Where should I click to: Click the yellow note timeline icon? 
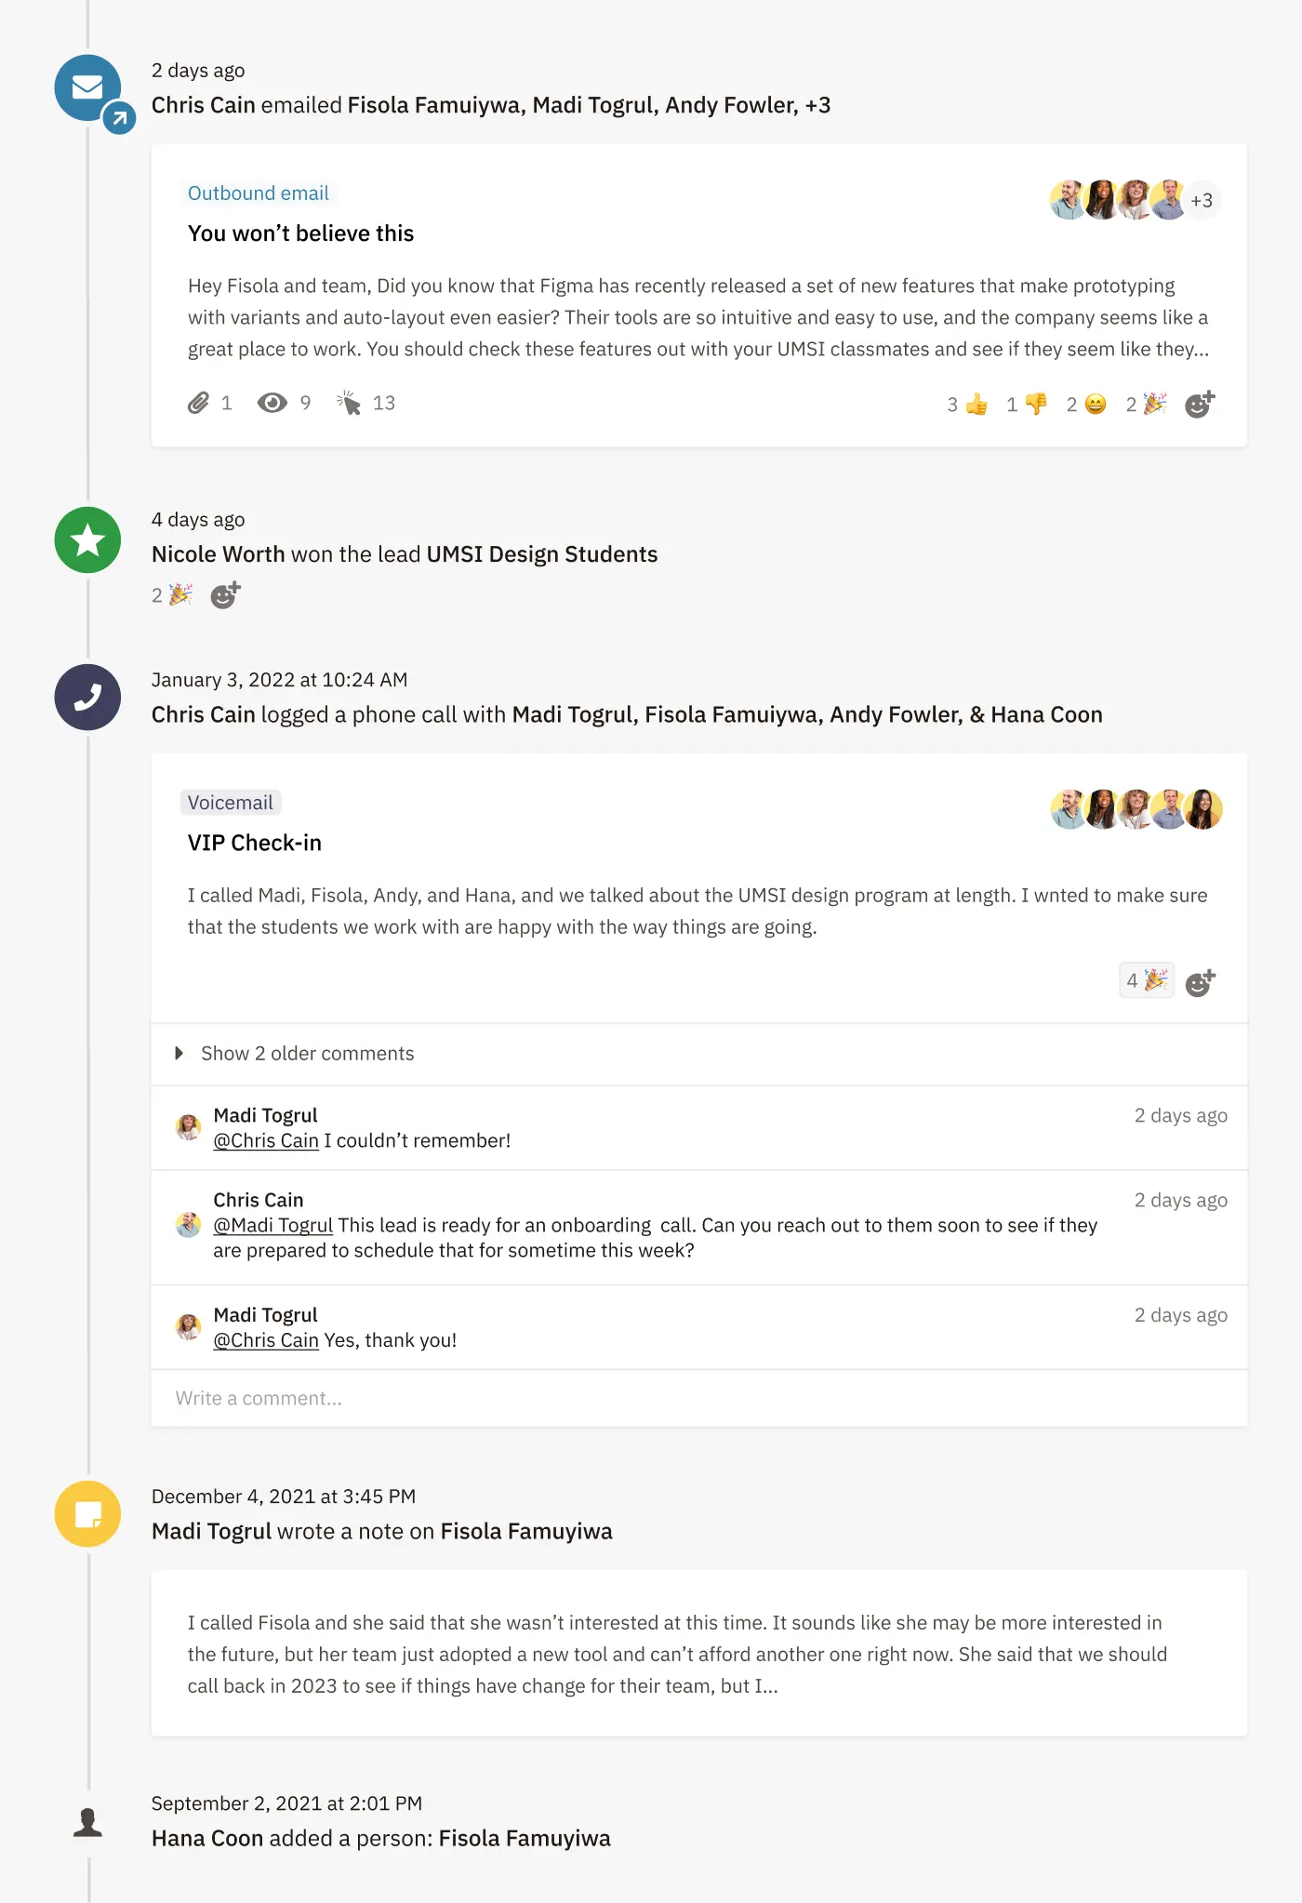(x=87, y=1514)
